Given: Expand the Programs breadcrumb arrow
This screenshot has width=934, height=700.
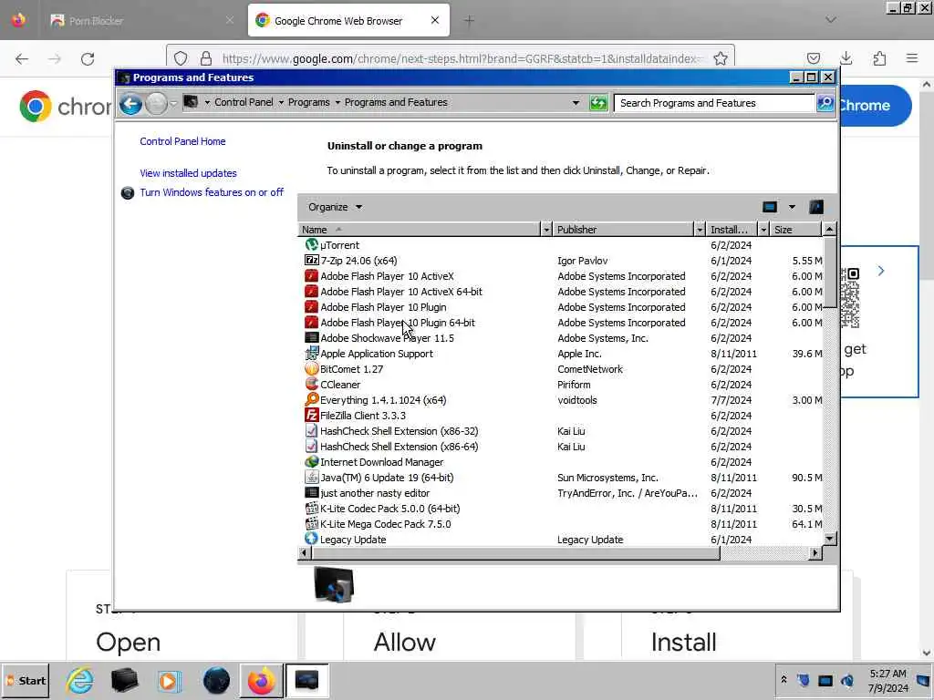Looking at the screenshot, I should click(337, 102).
